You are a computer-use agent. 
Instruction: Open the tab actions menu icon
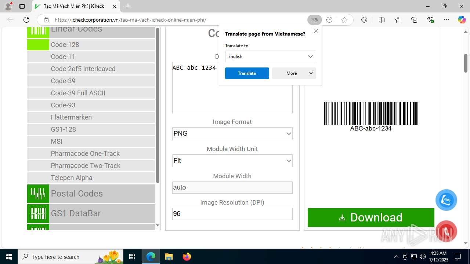click(22, 6)
